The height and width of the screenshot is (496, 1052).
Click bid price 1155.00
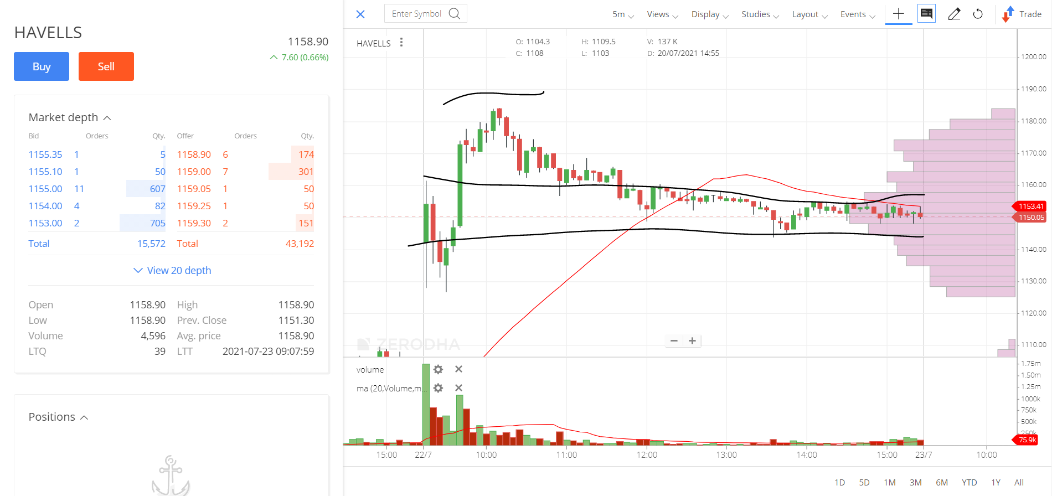[x=45, y=189]
